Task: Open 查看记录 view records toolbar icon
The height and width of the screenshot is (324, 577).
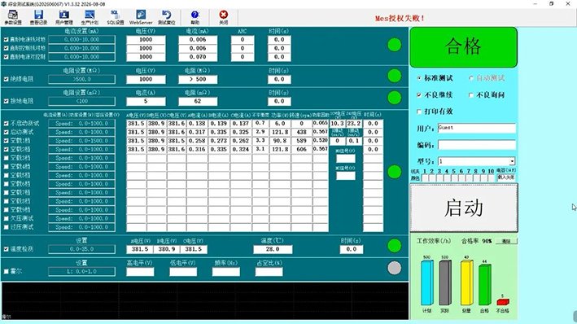Action: coord(38,17)
